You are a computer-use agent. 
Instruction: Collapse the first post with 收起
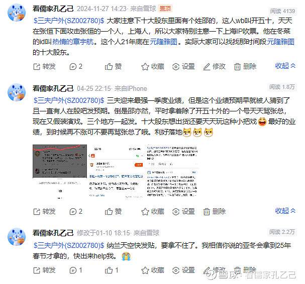pos(285,66)
